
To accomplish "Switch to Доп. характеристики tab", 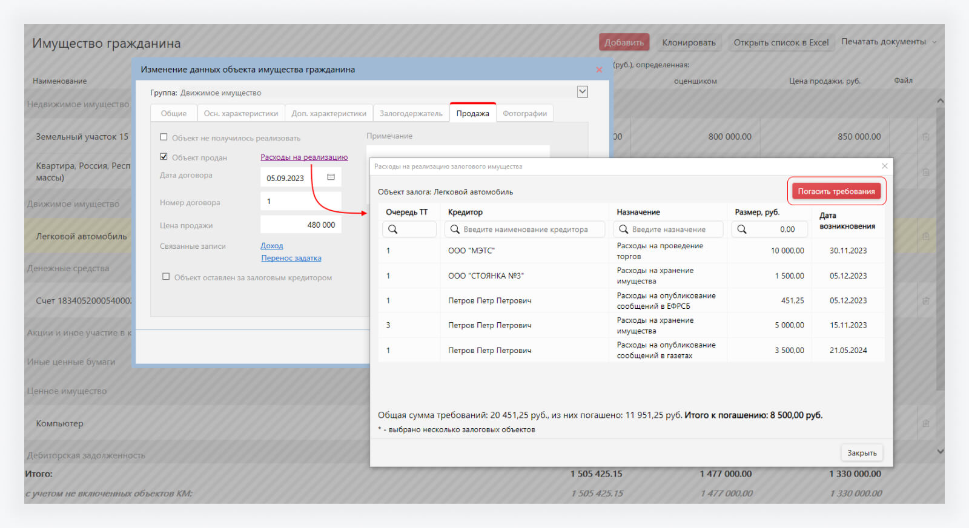I will 329,113.
